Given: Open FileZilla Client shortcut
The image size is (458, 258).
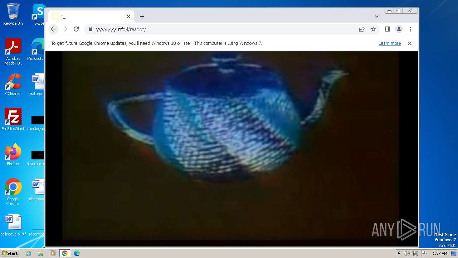Looking at the screenshot, I should coord(13,120).
